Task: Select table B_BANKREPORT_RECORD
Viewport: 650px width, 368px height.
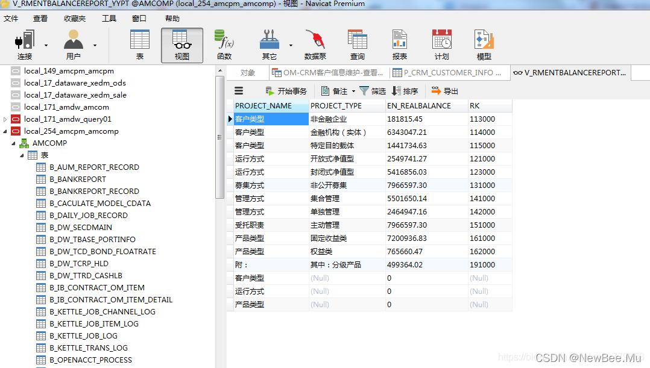Action: pos(94,192)
